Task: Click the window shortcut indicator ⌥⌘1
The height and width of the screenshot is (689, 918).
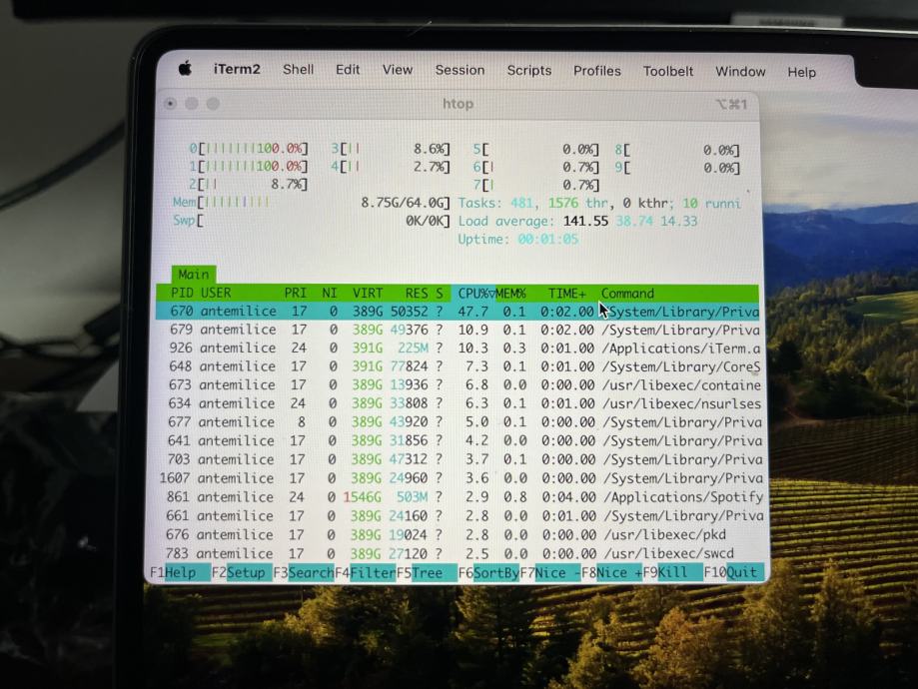Action: click(731, 104)
